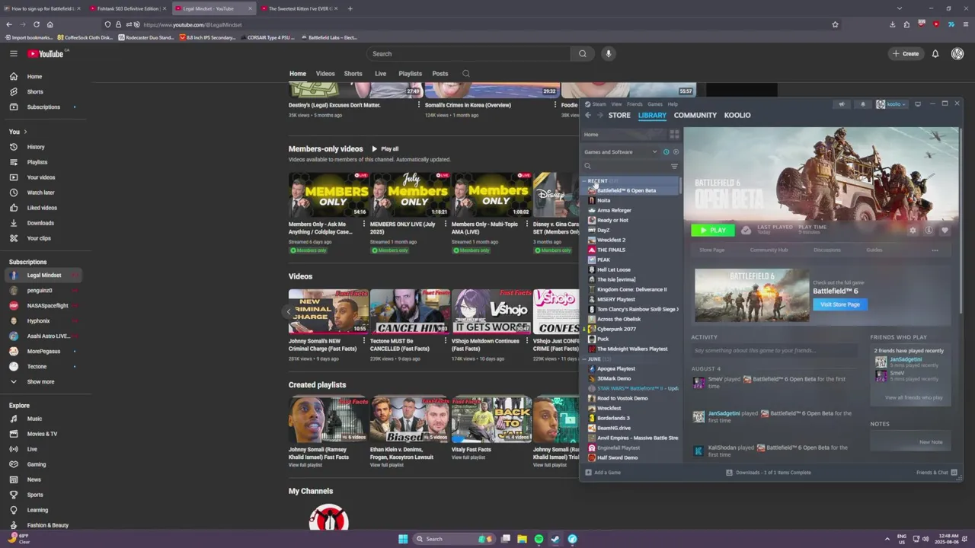Click YouTube search input field
The width and height of the screenshot is (975, 548).
pyautogui.click(x=468, y=53)
